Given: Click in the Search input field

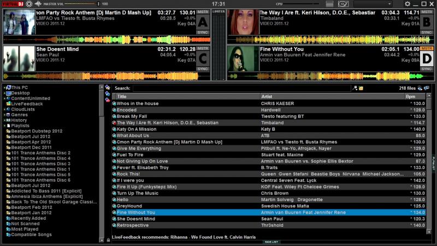Looking at the screenshot, I should (x=241, y=88).
